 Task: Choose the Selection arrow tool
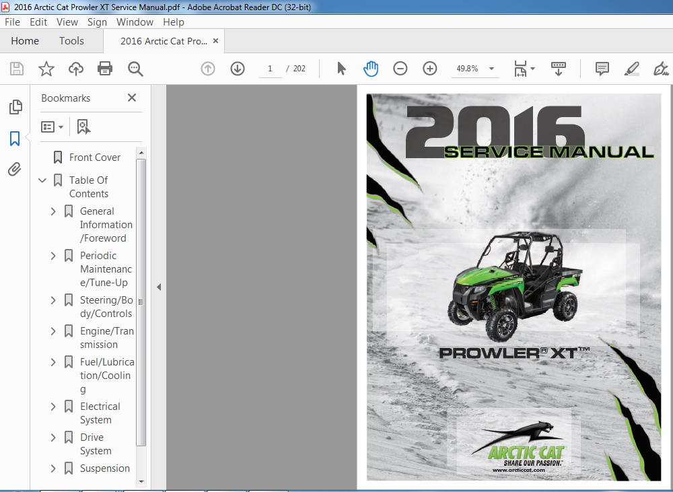pos(342,69)
